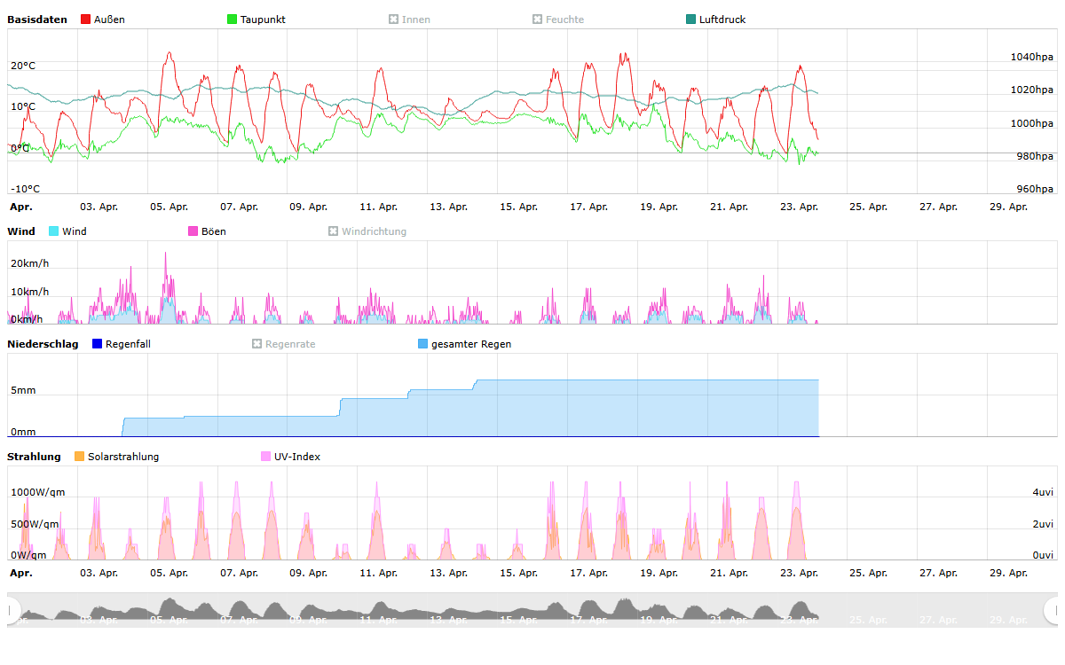Click the dark blue Regenfall legend icon

(98, 344)
